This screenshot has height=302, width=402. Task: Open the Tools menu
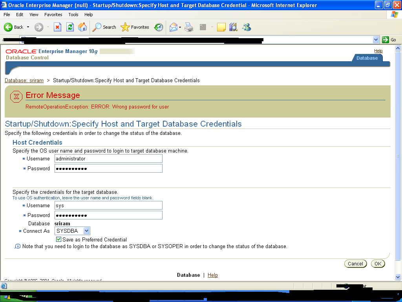(x=73, y=15)
